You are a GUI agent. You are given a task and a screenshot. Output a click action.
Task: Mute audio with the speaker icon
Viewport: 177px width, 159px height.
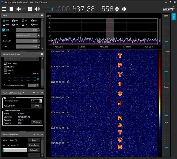tap(37, 9)
